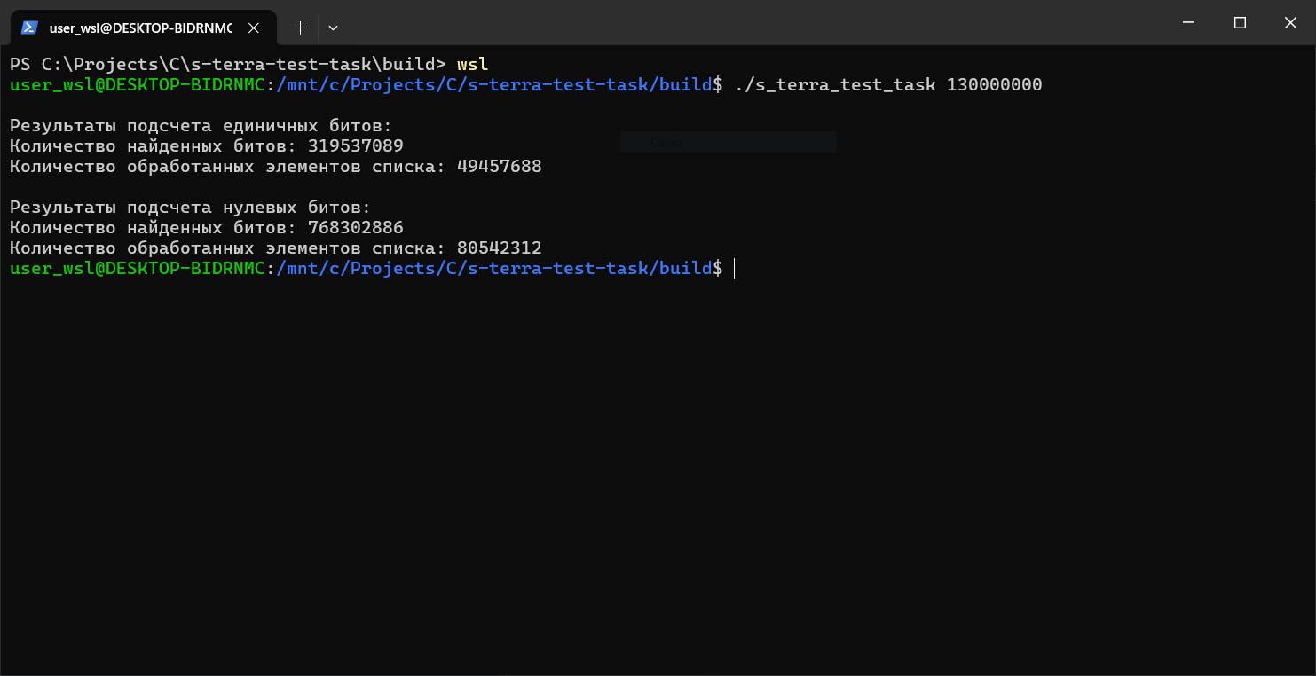Open the new-tab profiles dropdown

333,28
